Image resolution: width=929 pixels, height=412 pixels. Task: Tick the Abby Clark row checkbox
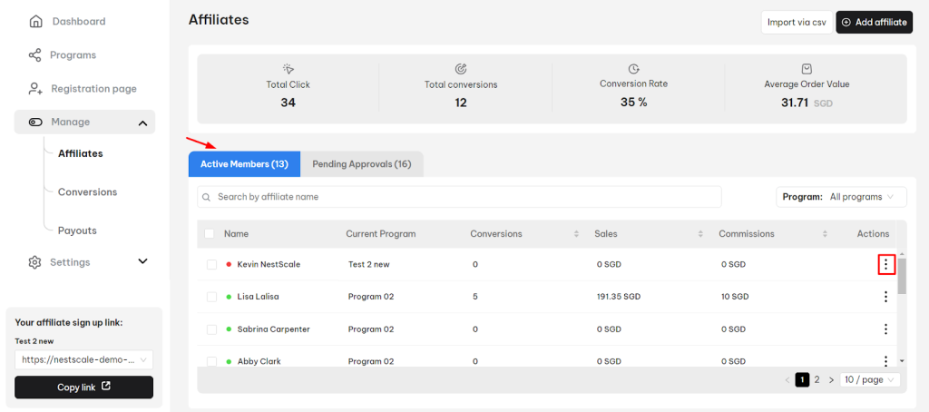211,361
